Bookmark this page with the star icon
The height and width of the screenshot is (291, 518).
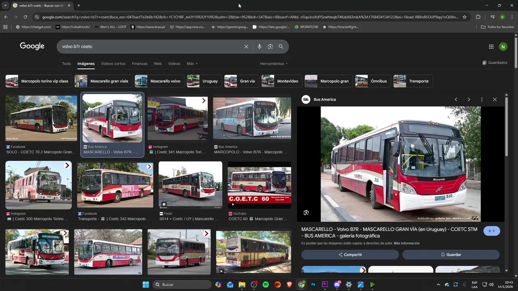coord(465,17)
